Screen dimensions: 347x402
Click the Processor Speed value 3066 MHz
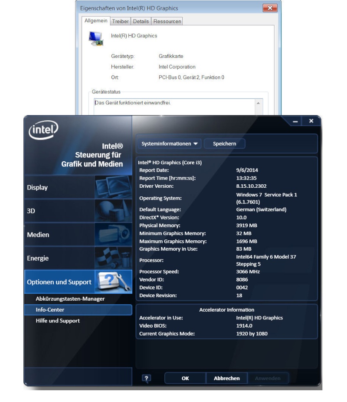[248, 272]
